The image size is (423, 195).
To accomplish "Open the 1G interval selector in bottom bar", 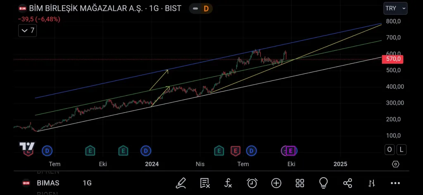I will click(x=87, y=183).
